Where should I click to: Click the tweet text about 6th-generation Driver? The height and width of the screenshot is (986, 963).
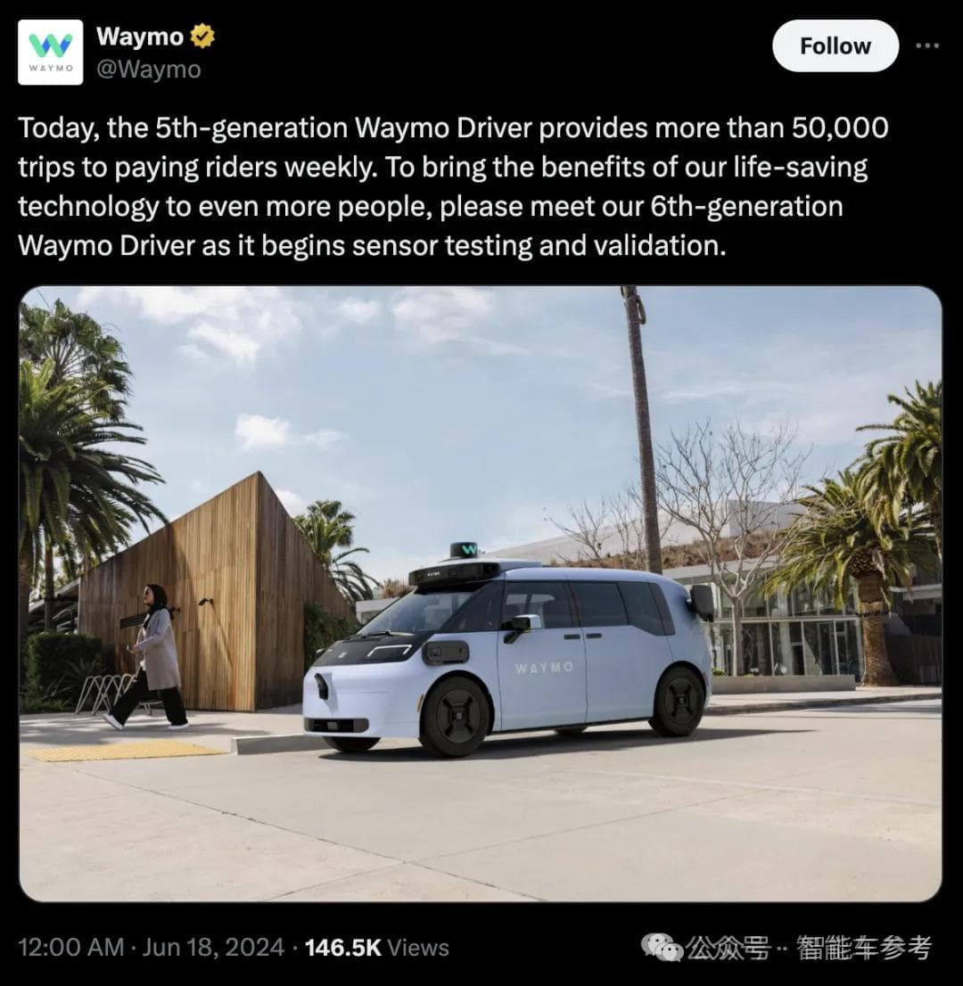click(x=454, y=186)
